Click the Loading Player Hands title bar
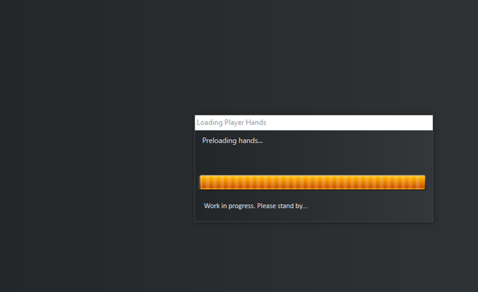The height and width of the screenshot is (292, 478). point(313,123)
